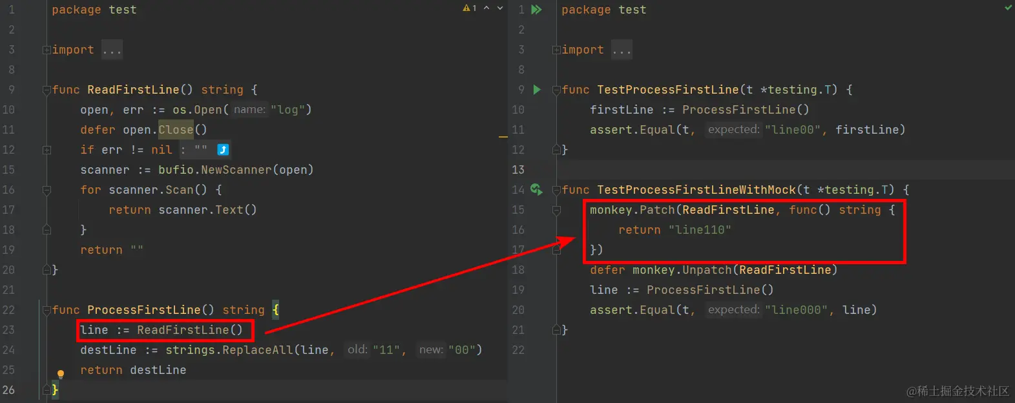
Task: Collapse the TestProcessFirstLine function
Action: pos(556,90)
